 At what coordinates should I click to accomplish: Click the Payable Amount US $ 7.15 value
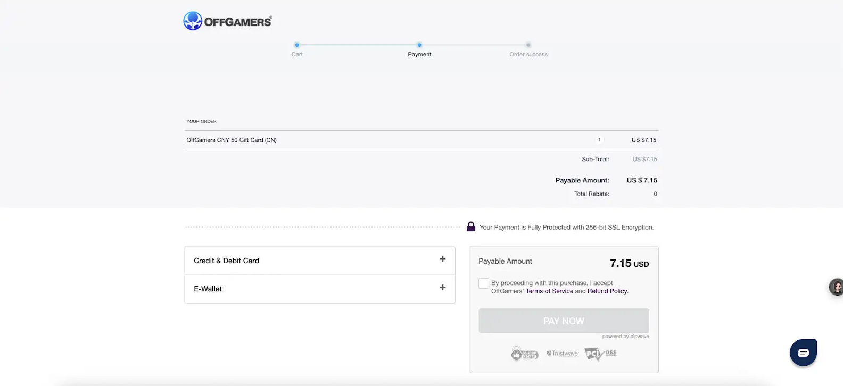(642, 180)
